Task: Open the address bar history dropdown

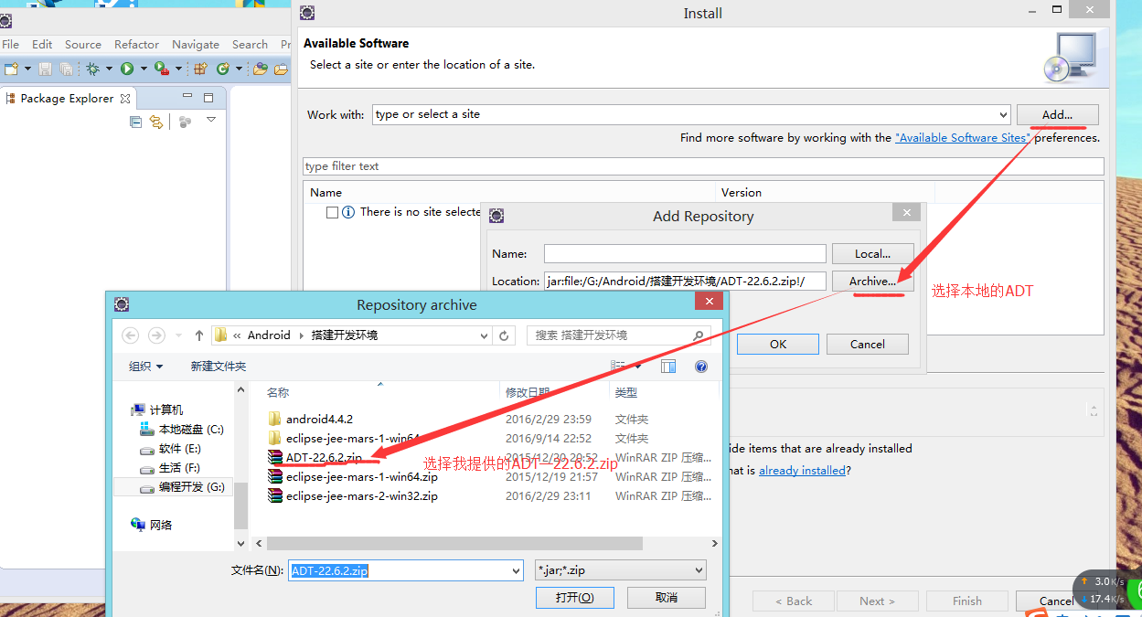Action: tap(485, 335)
